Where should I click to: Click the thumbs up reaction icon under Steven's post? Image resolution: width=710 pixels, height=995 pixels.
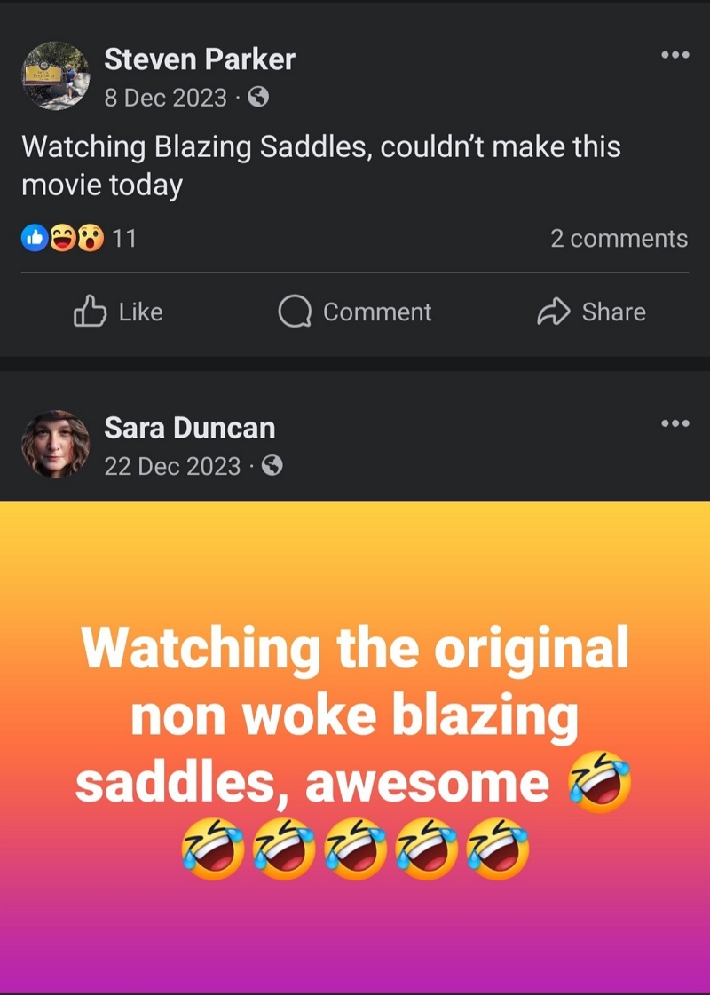pos(34,237)
